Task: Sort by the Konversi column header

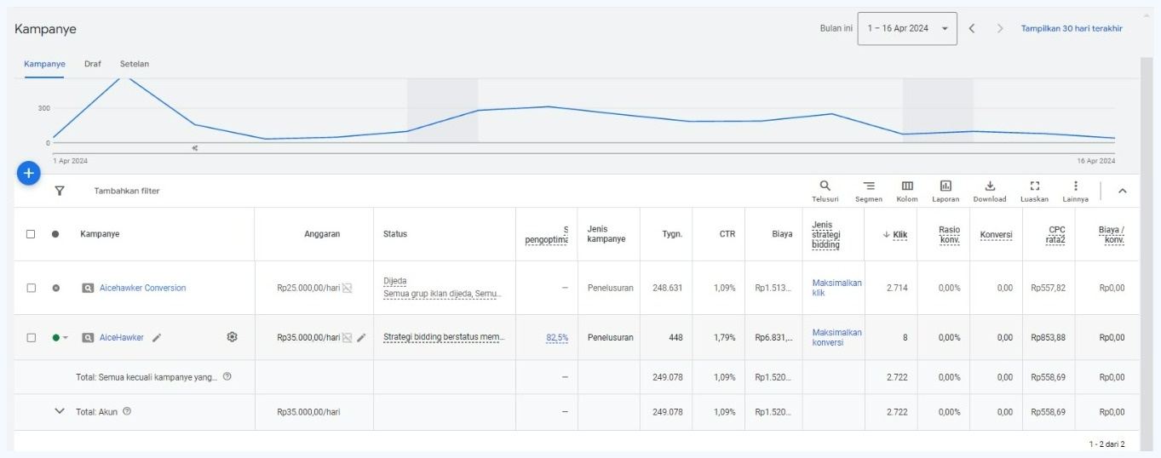Action: pos(996,234)
